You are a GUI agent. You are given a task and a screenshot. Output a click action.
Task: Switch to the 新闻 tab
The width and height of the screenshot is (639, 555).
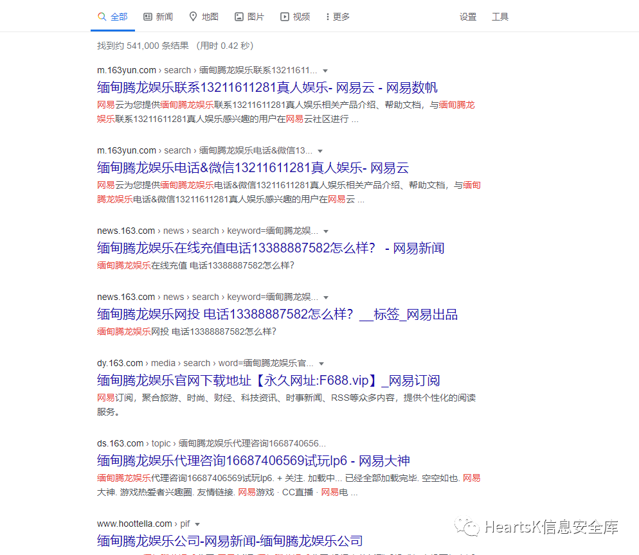tap(158, 17)
